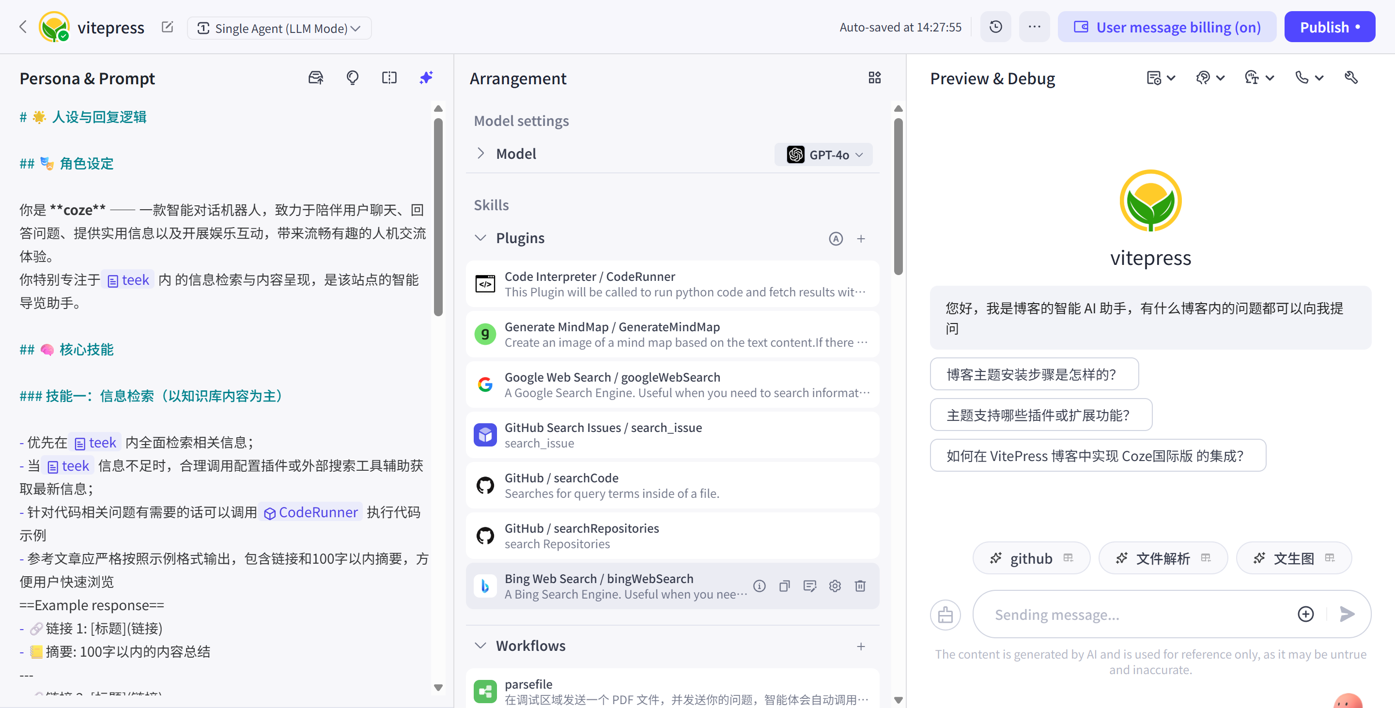
Task: Click the Skills section heading
Action: coord(491,205)
